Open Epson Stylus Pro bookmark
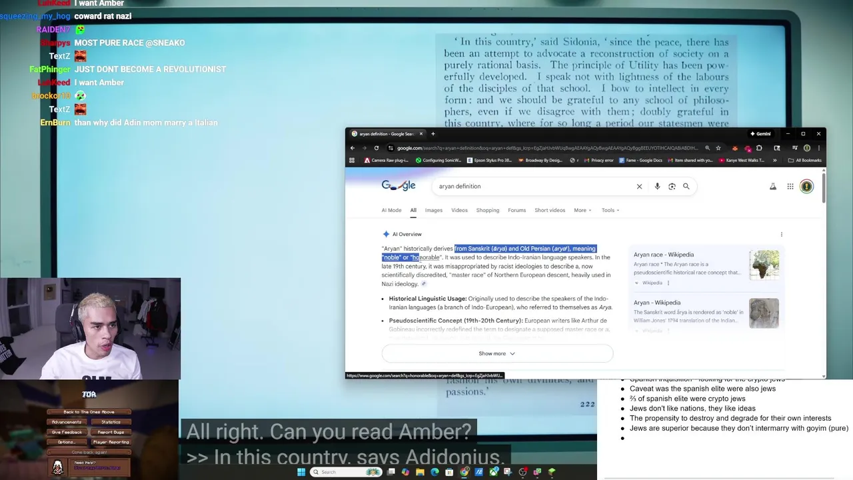 [x=490, y=160]
